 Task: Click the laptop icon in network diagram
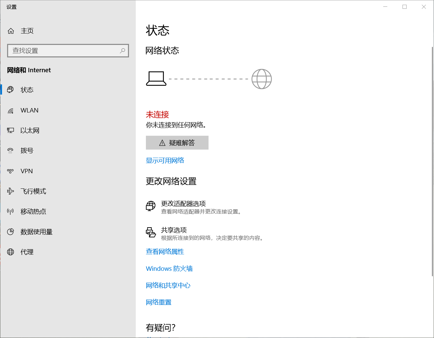[156, 79]
